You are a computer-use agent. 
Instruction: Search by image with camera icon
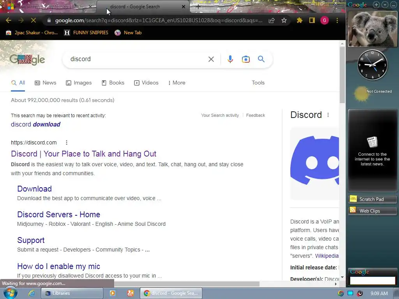(x=245, y=59)
